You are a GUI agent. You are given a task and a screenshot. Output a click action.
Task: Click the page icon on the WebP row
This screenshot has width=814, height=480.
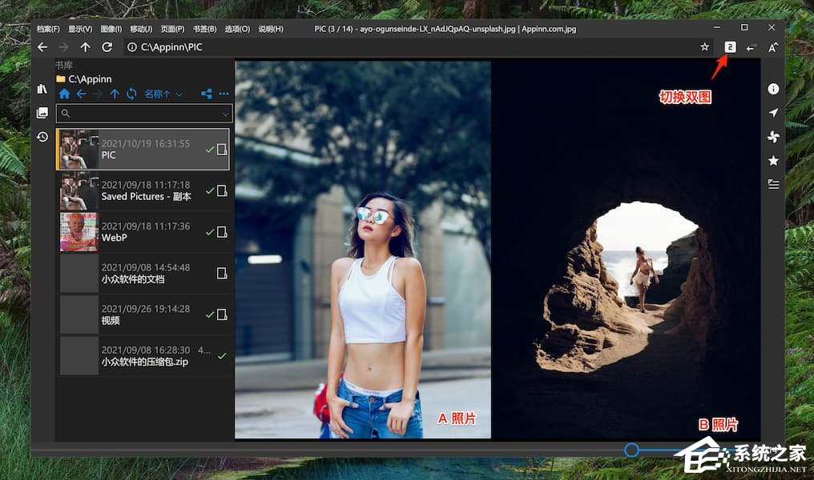point(222,232)
